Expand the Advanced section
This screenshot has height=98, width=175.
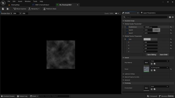click(123, 80)
